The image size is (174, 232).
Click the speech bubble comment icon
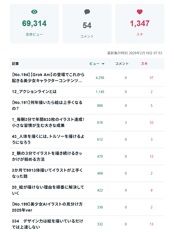(87, 12)
